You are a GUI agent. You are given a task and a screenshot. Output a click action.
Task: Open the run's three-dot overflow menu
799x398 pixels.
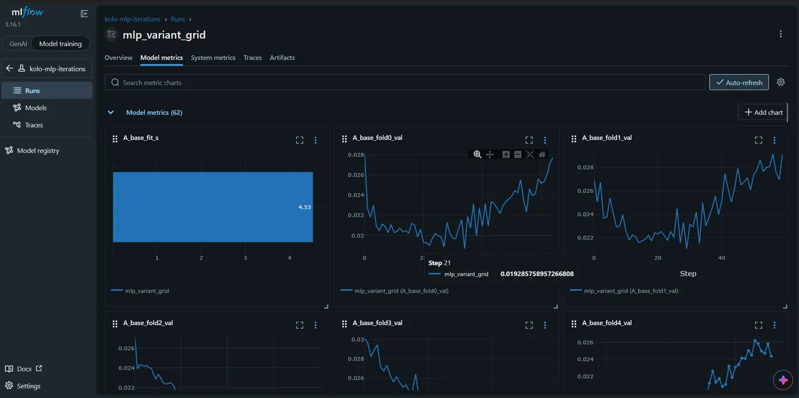781,34
